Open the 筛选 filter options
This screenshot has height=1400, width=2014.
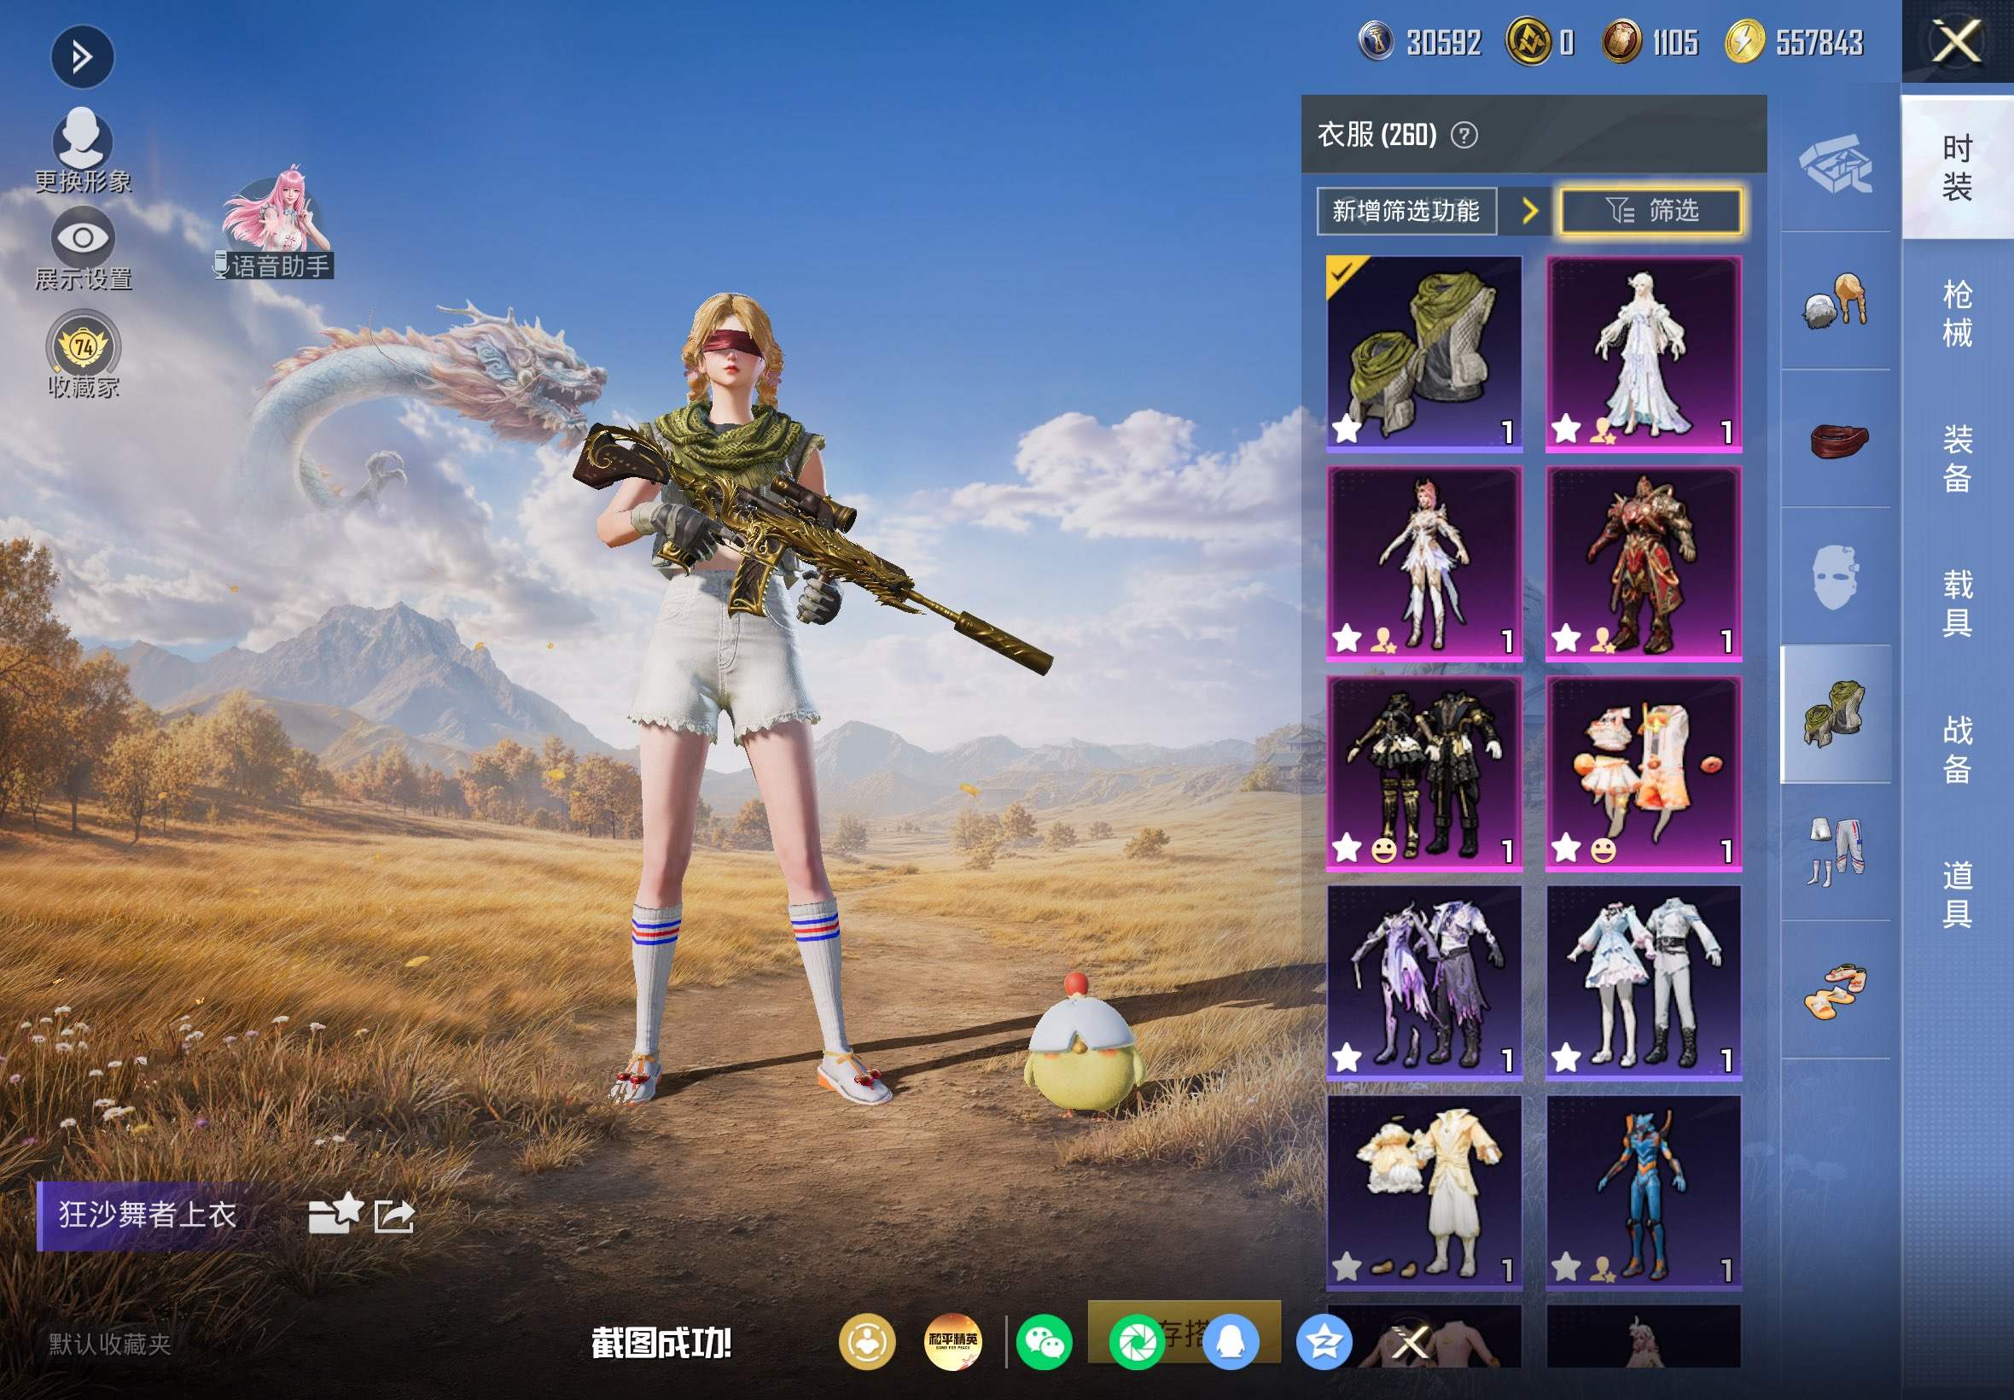(x=1651, y=211)
